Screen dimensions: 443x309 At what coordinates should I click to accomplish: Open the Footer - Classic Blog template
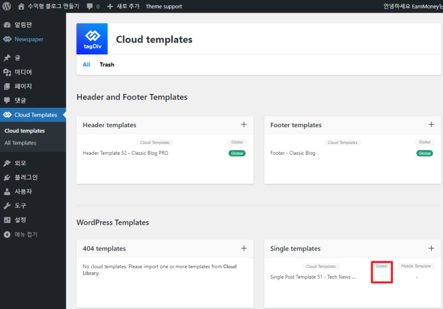click(x=293, y=153)
